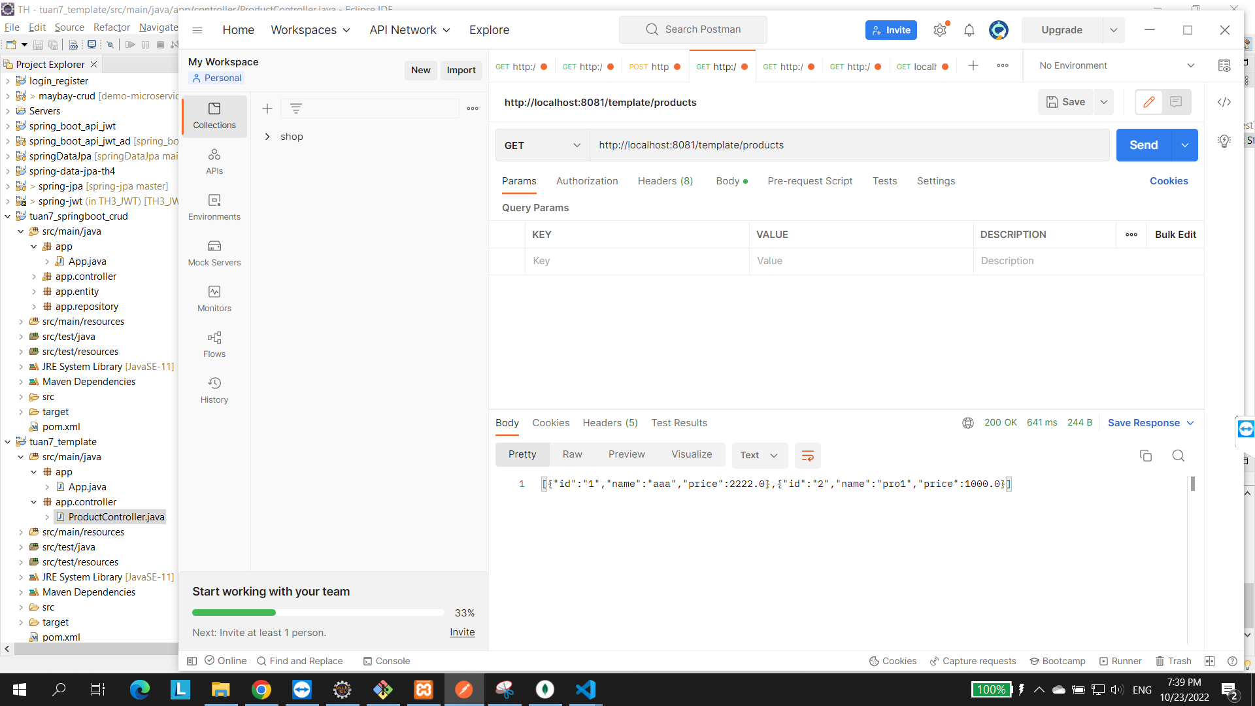Search within the response body
This screenshot has width=1255, height=706.
point(1178,456)
